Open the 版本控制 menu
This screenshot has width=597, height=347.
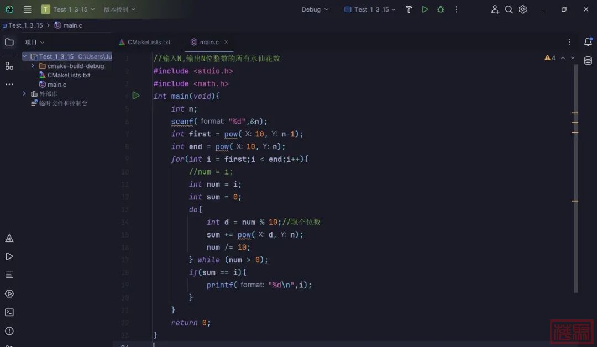pos(119,9)
